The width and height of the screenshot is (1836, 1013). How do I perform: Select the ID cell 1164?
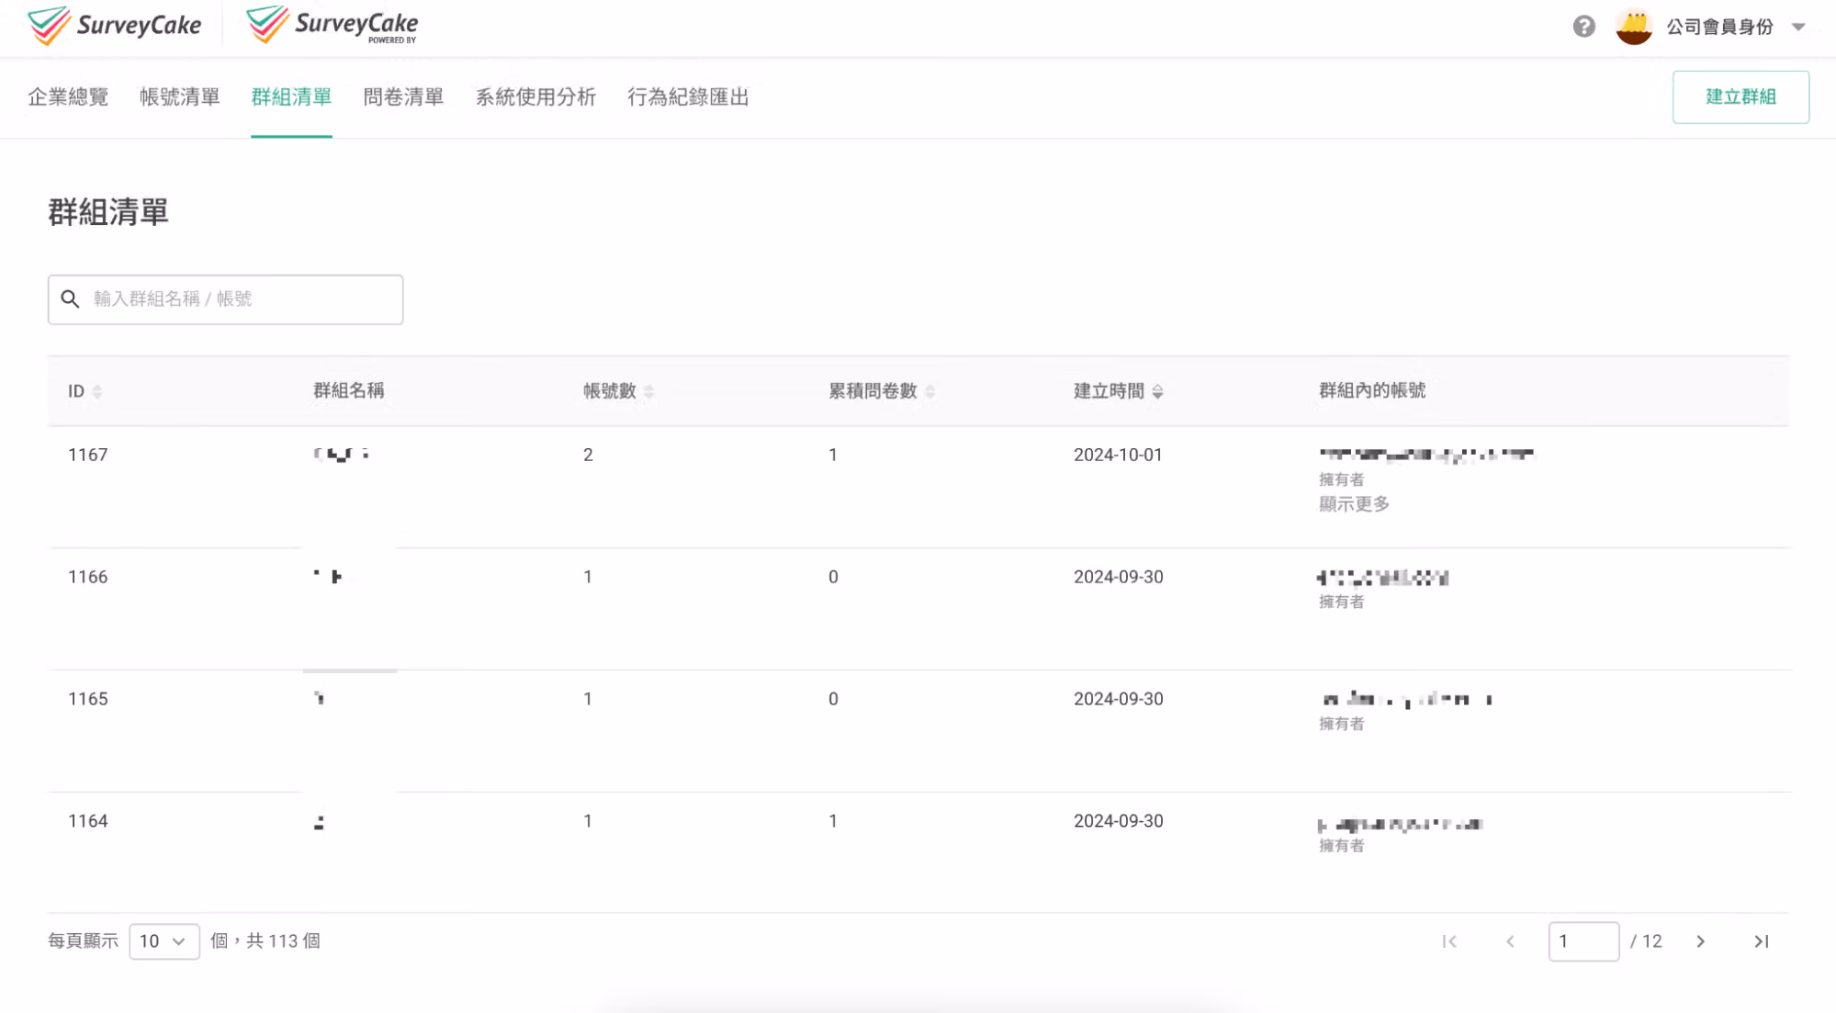click(88, 821)
